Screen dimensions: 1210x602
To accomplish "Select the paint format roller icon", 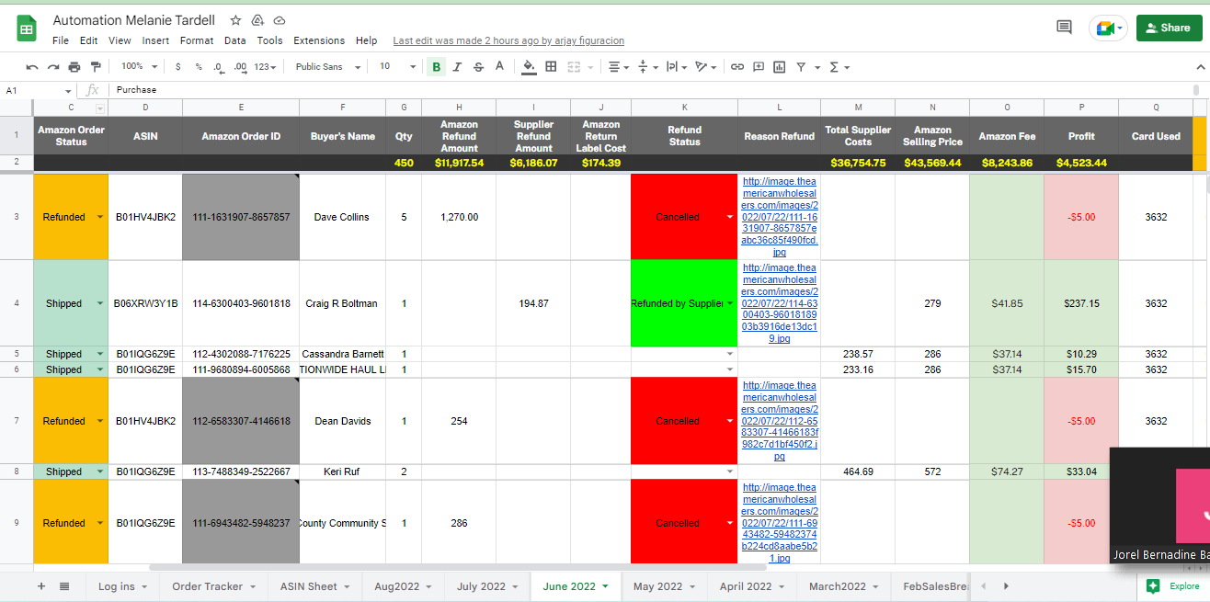I will click(x=96, y=67).
